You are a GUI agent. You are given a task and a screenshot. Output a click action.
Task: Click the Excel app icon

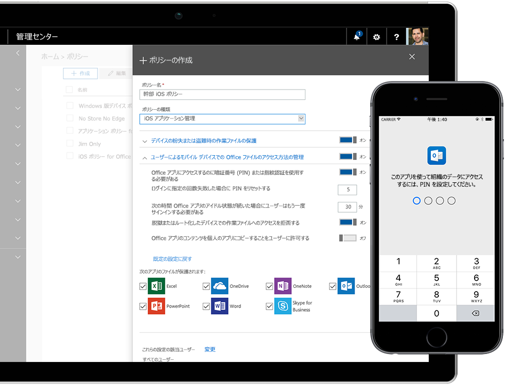point(157,286)
